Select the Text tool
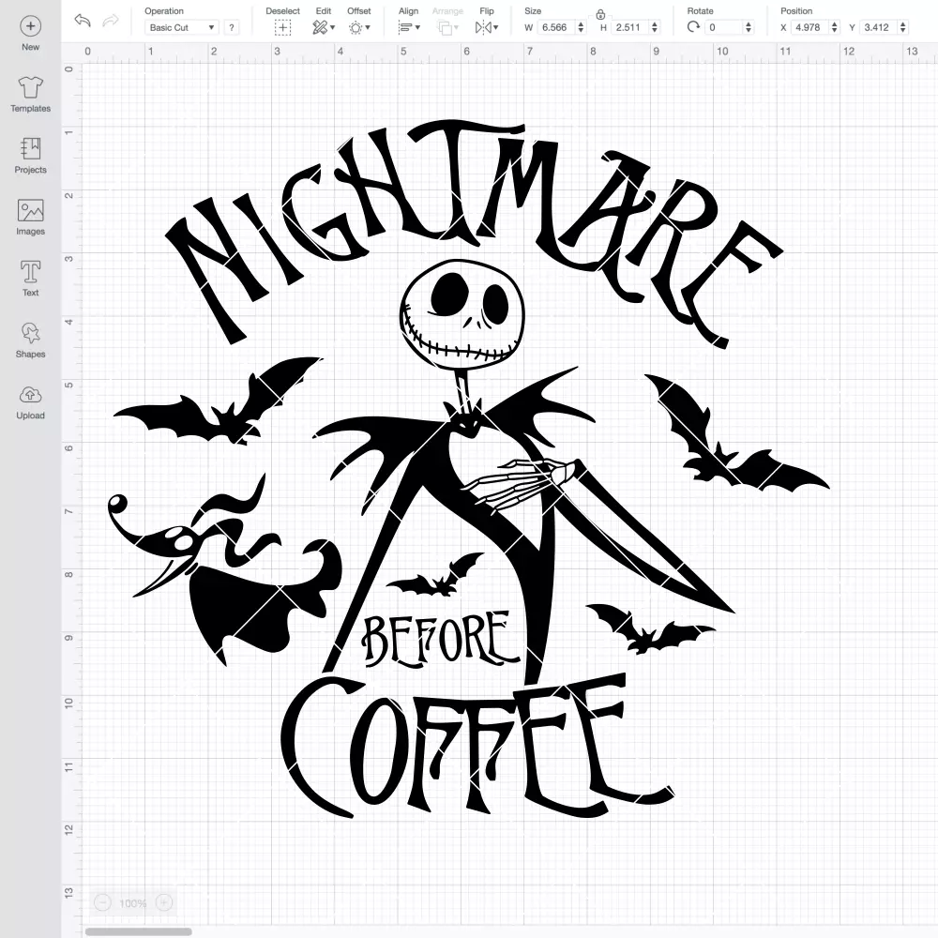The image size is (938, 938). [x=31, y=279]
